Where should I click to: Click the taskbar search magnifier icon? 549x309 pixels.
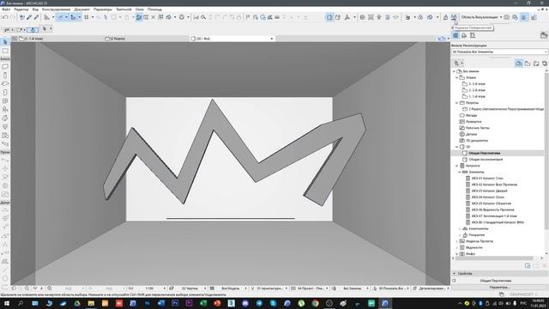click(x=21, y=303)
